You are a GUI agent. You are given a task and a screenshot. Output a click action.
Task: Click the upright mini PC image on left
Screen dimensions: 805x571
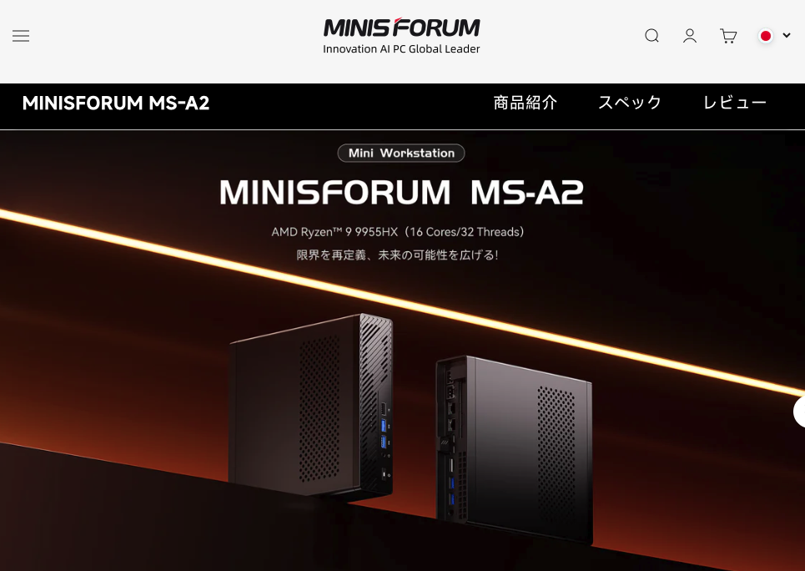point(311,406)
